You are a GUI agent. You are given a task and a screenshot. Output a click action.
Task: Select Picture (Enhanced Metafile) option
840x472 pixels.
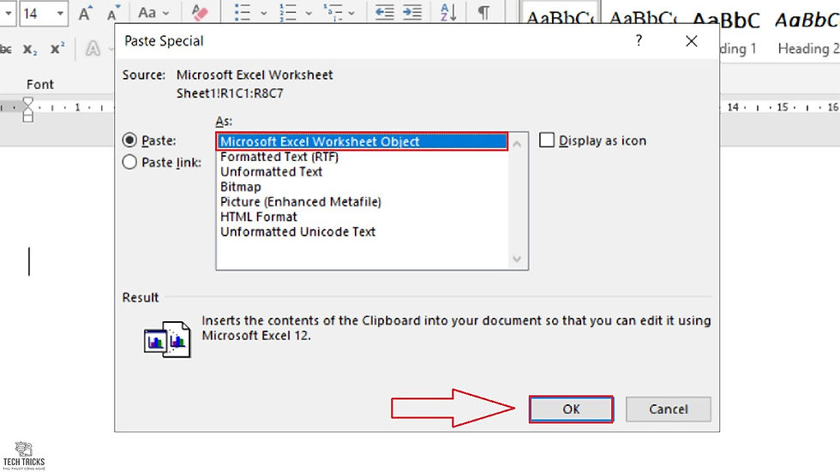click(x=301, y=202)
